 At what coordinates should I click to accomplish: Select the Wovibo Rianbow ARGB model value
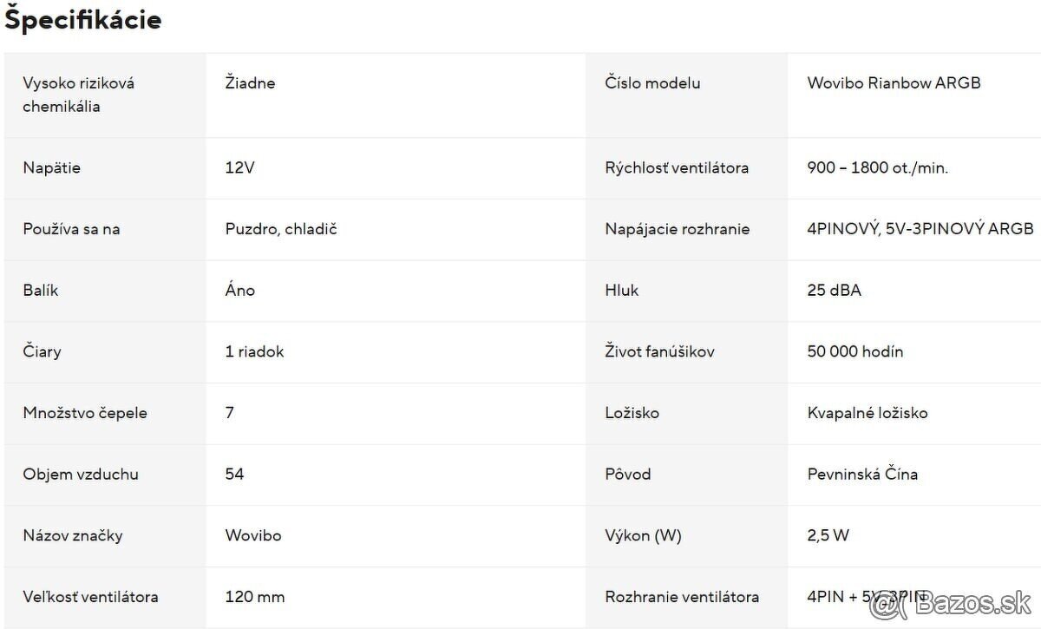(x=894, y=83)
